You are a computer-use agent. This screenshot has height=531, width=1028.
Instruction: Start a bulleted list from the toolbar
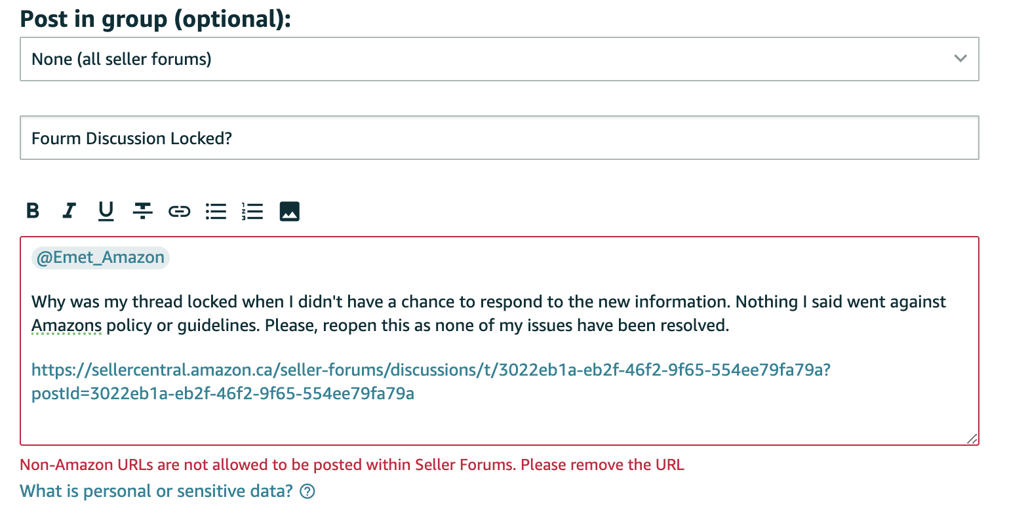(x=216, y=211)
